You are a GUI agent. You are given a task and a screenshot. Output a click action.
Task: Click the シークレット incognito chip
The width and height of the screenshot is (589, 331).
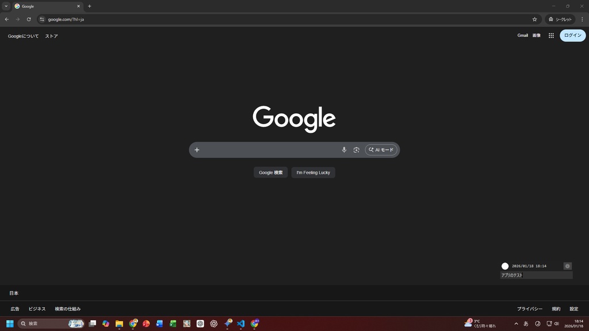(x=560, y=19)
